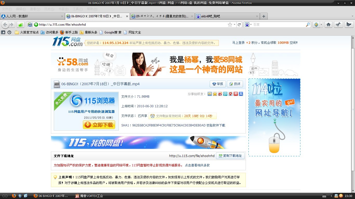Switch to the 09-ロマンス、イラネ tab

click(162, 16)
